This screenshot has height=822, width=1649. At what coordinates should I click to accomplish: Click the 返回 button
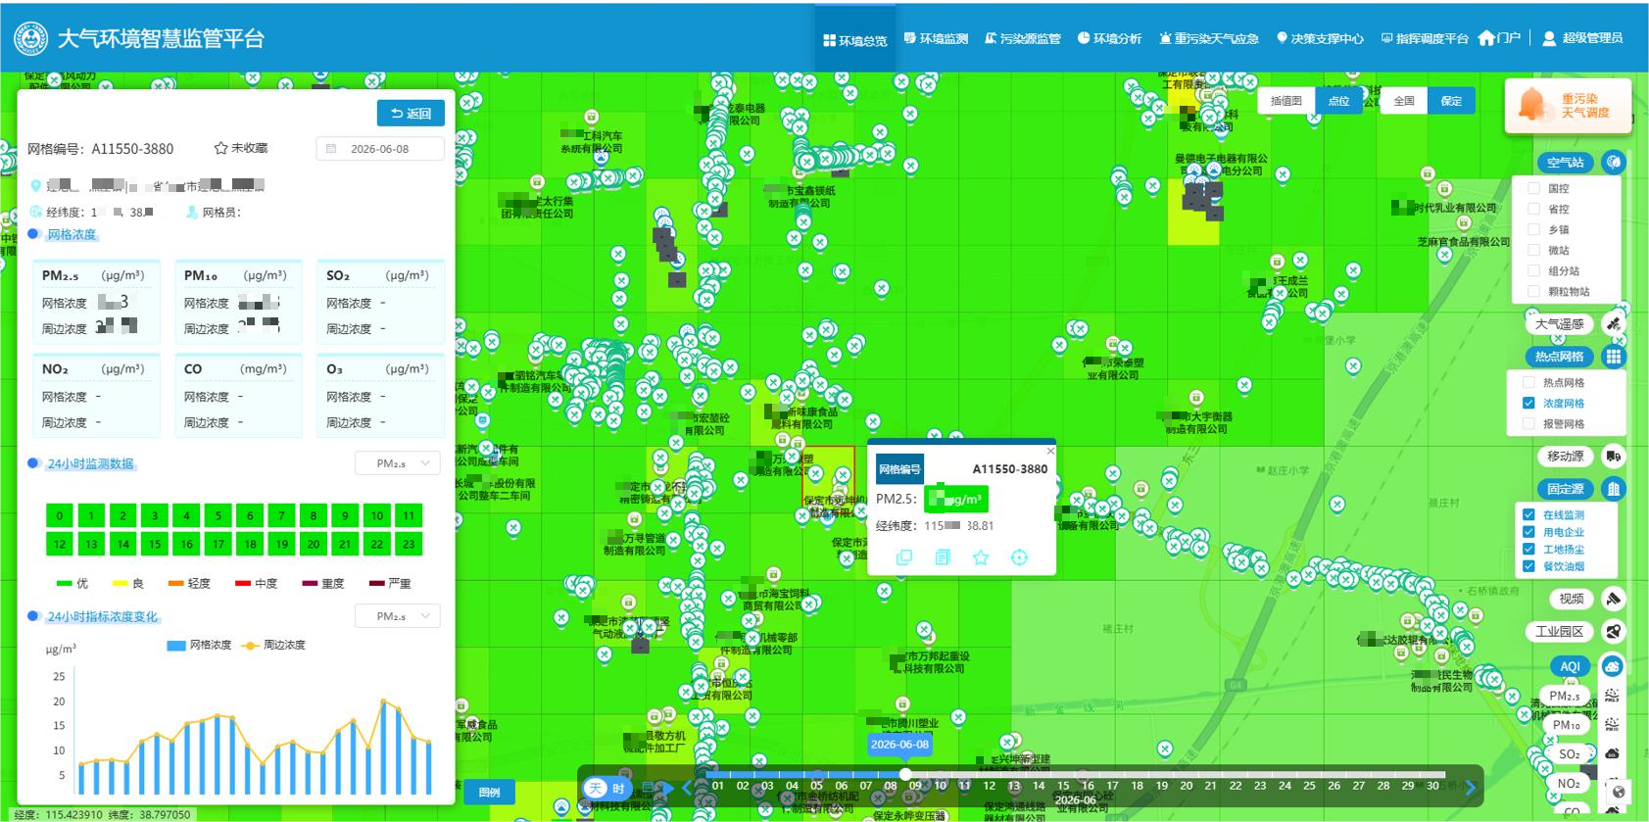[411, 114]
